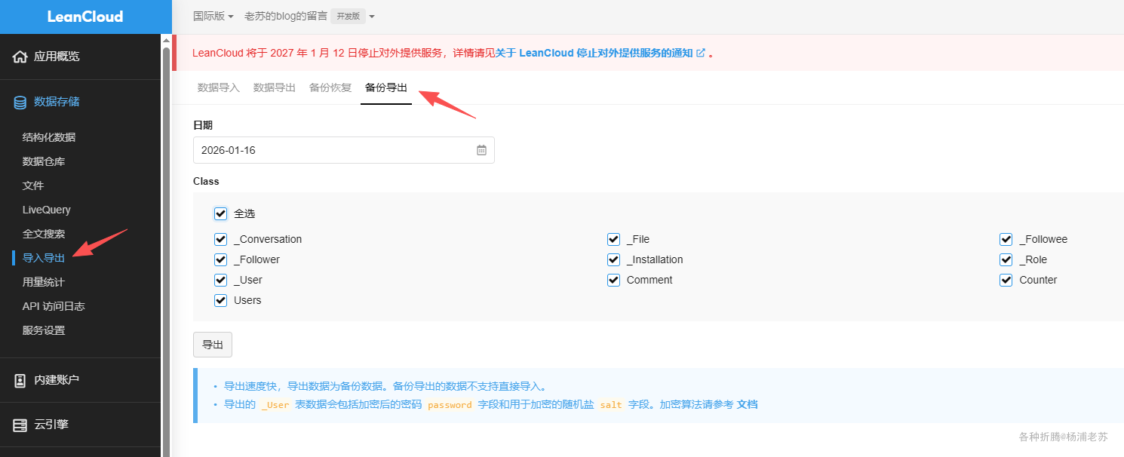Open 用量统计 in sidebar

44,282
